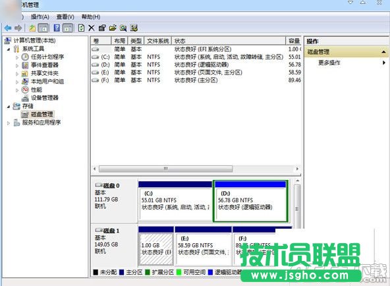Viewport: 390px width, 286px height.
Task: Select 存储 in the tree
Action: tap(28, 106)
